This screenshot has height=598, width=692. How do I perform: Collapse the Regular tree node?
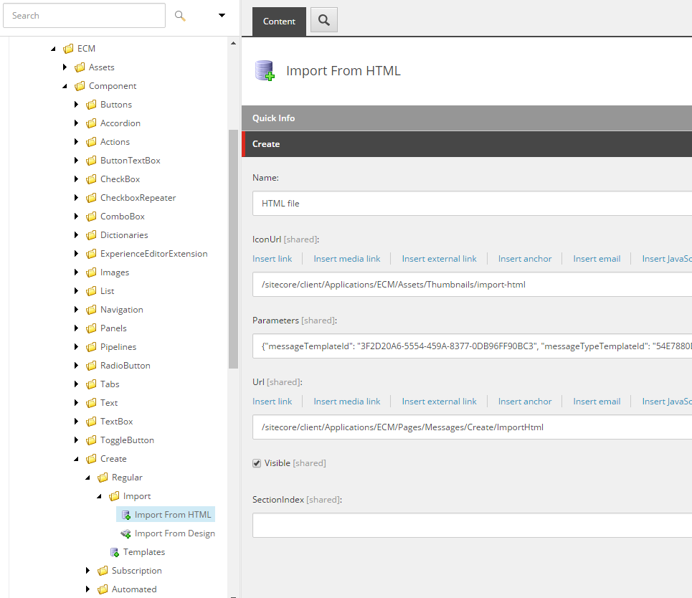tap(87, 478)
